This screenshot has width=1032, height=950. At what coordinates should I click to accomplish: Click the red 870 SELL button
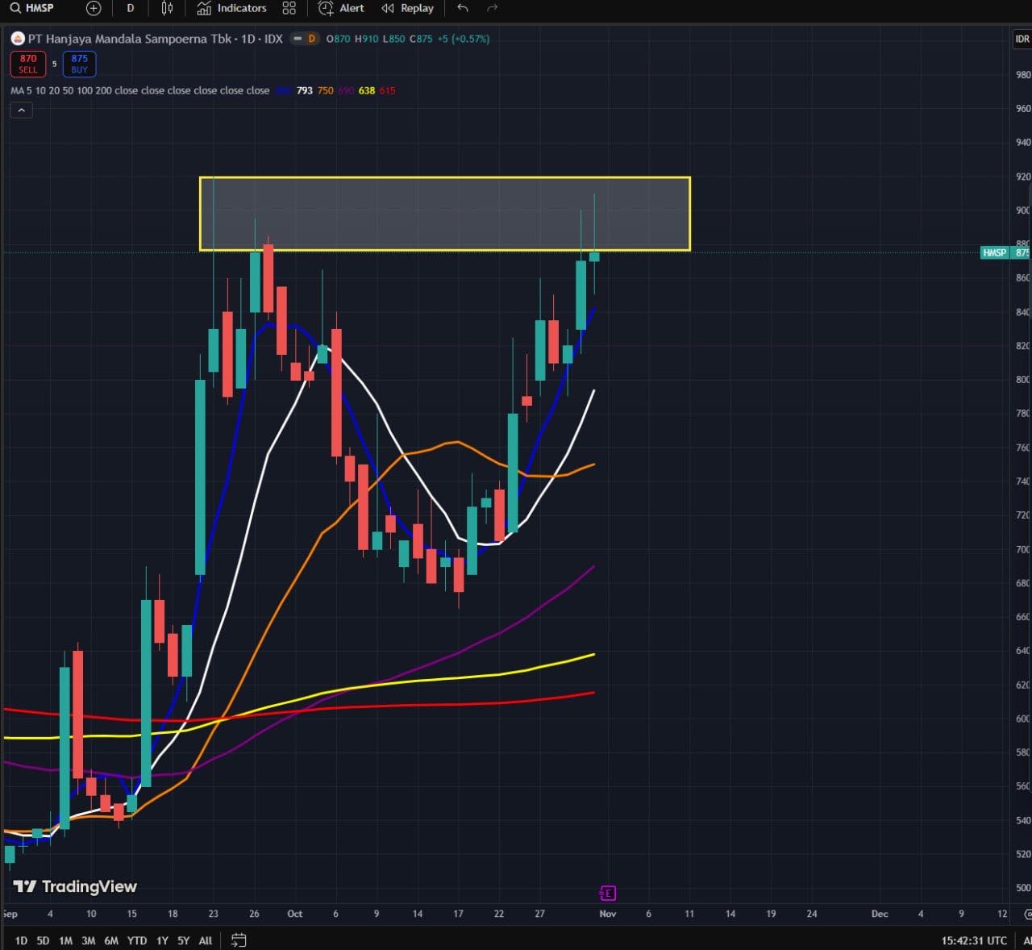pyautogui.click(x=28, y=64)
